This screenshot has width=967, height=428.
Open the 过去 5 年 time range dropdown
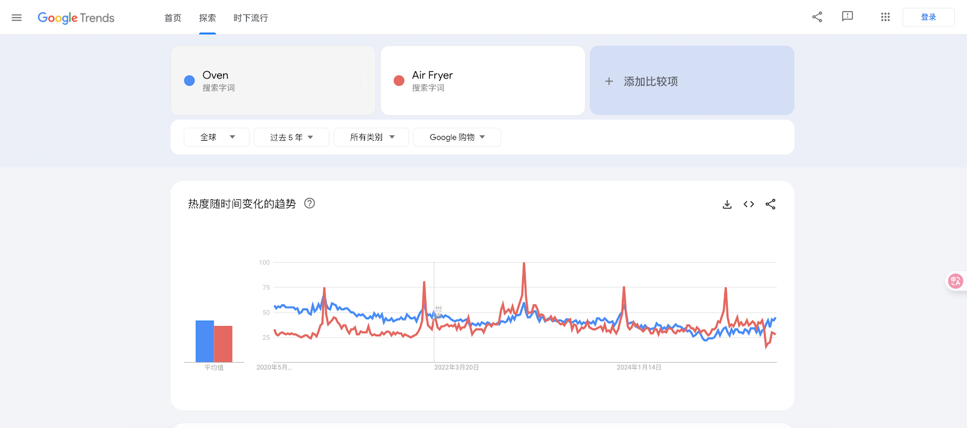[291, 137]
